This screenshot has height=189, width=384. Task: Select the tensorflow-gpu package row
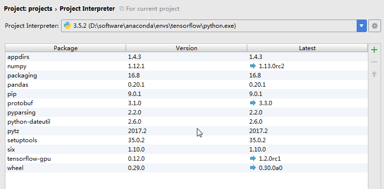pos(186,159)
